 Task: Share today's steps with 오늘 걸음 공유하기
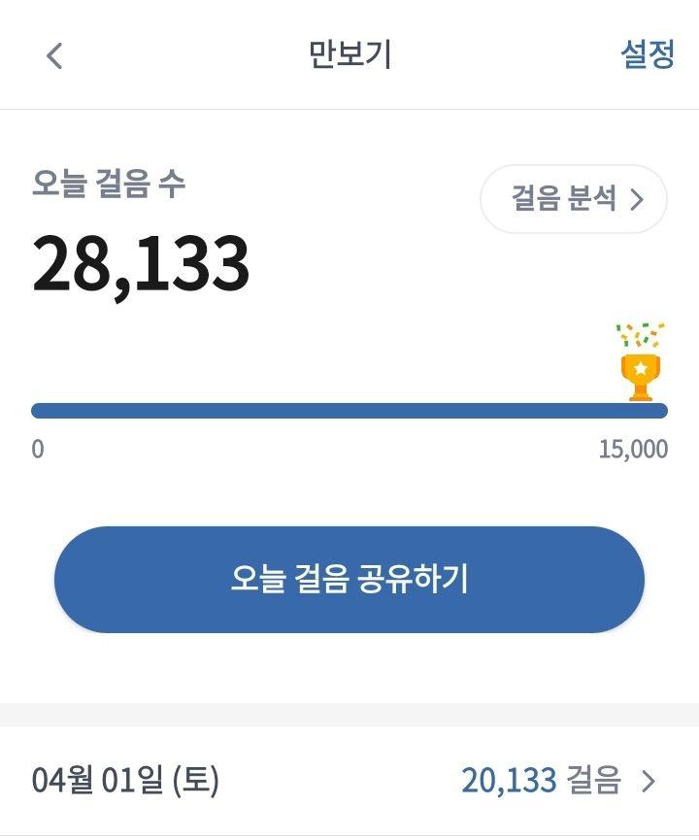pyautogui.click(x=349, y=579)
